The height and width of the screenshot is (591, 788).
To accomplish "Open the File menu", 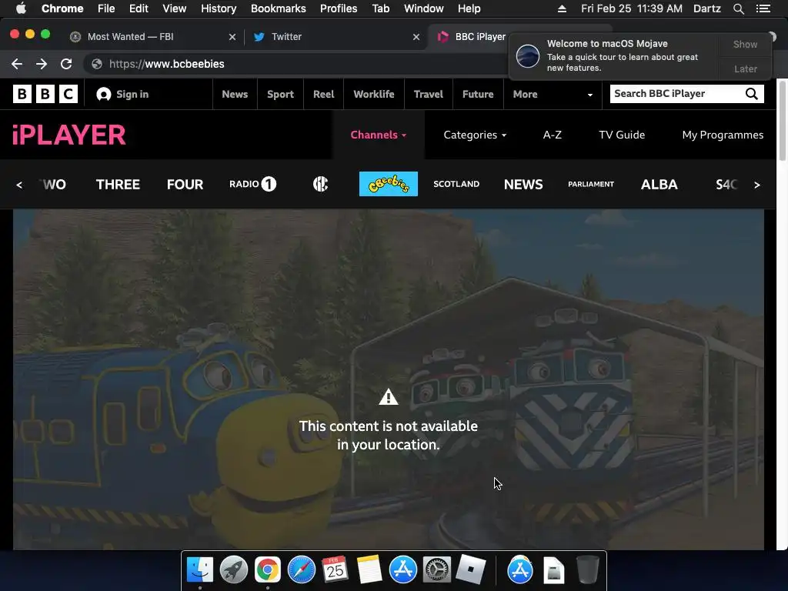I will pyautogui.click(x=106, y=8).
